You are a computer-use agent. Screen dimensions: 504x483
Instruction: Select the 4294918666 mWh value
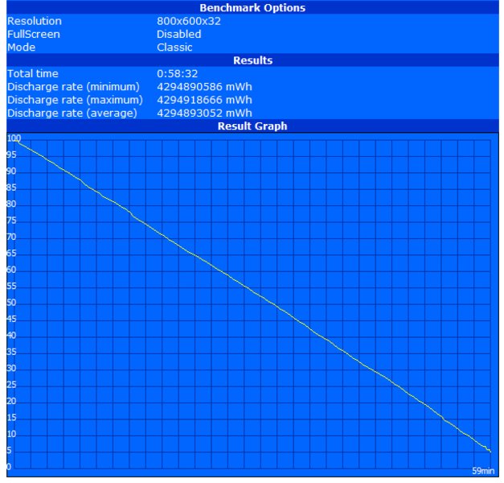tap(204, 100)
